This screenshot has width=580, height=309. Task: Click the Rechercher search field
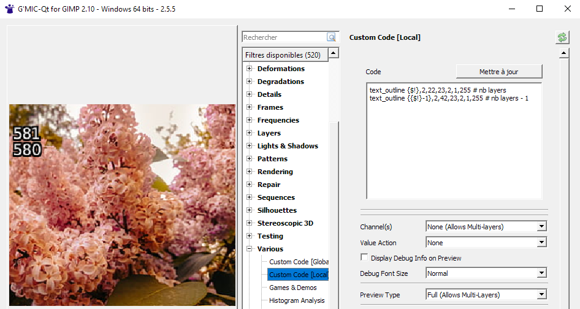pyautogui.click(x=284, y=37)
